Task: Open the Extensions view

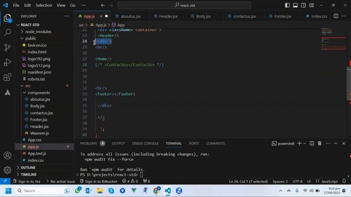Action: point(7,77)
